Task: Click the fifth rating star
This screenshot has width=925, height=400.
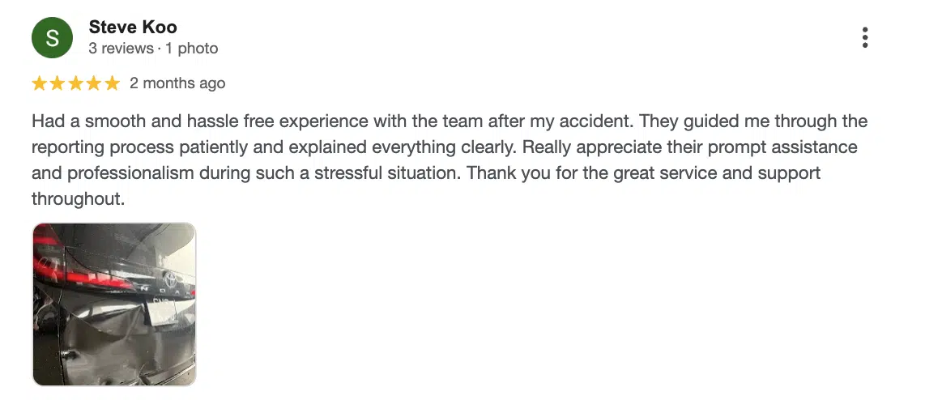Action: [x=112, y=83]
